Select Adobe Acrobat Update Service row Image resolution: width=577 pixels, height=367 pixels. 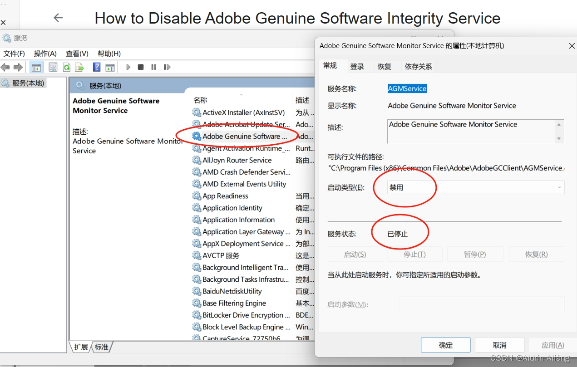pyautogui.click(x=252, y=124)
